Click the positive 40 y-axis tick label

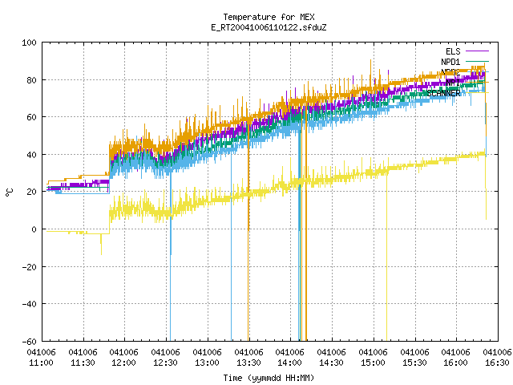coord(31,155)
